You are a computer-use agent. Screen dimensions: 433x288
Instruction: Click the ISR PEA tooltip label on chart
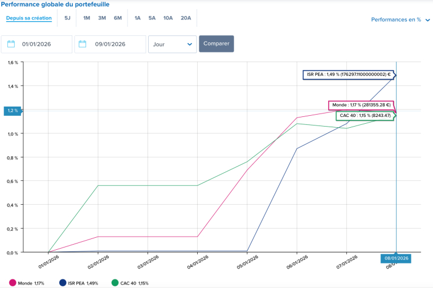348,74
